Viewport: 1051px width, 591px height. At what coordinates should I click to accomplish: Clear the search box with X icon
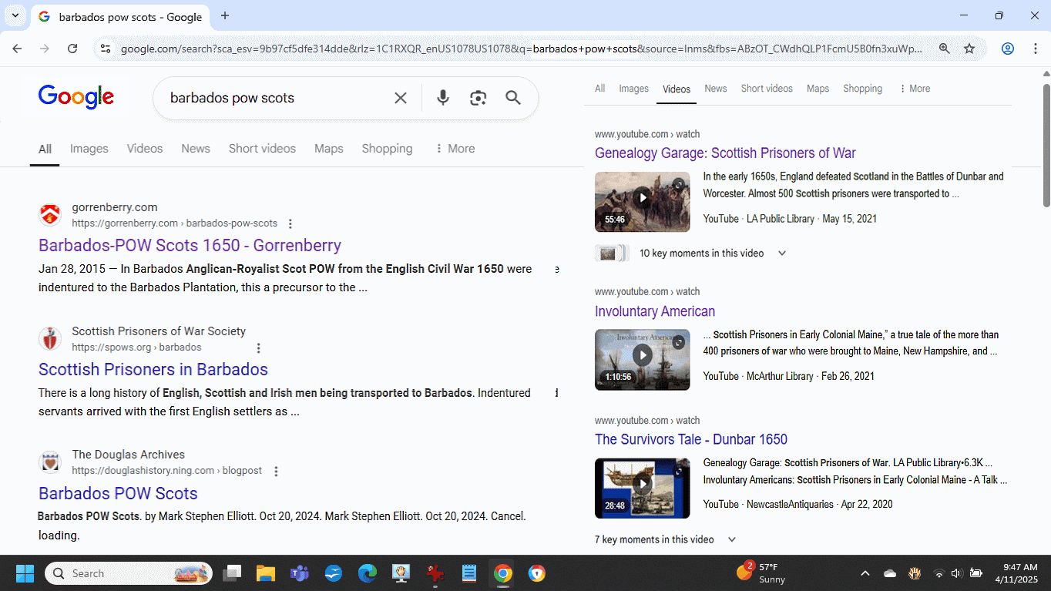point(401,98)
